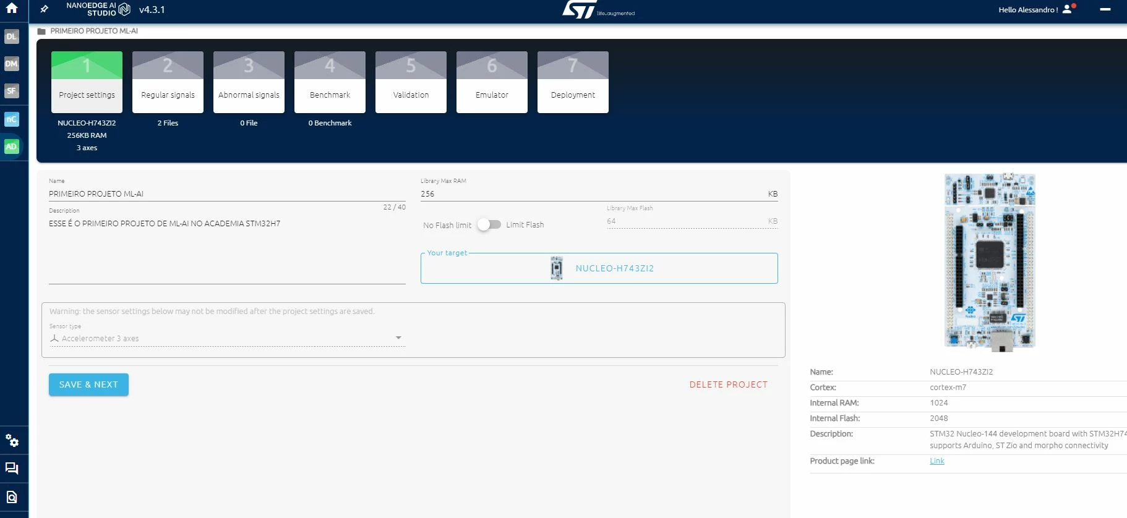
Task: Open the user account icon
Action: tap(1067, 9)
